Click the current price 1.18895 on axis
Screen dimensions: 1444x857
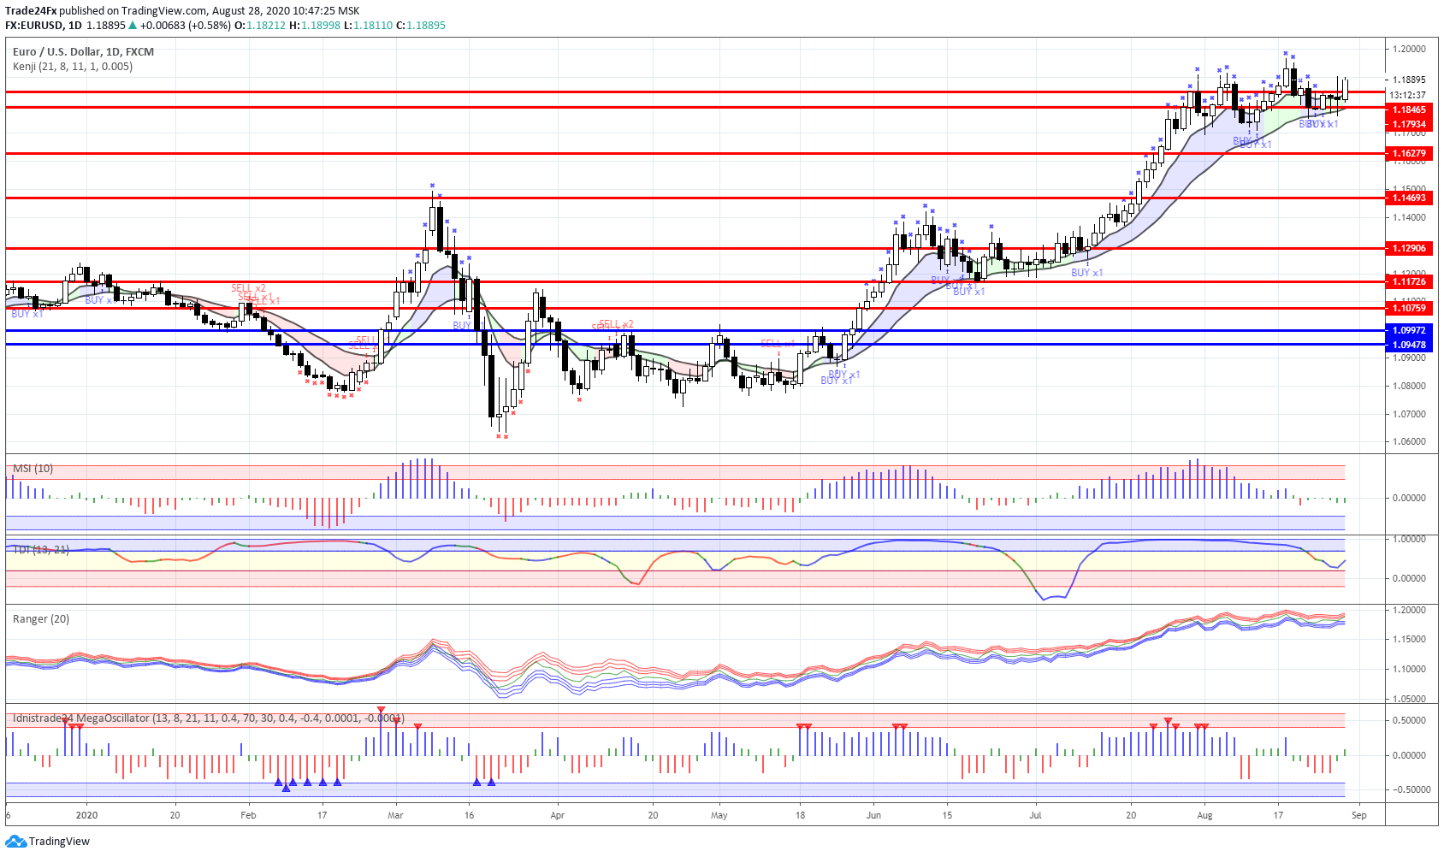[x=1409, y=80]
